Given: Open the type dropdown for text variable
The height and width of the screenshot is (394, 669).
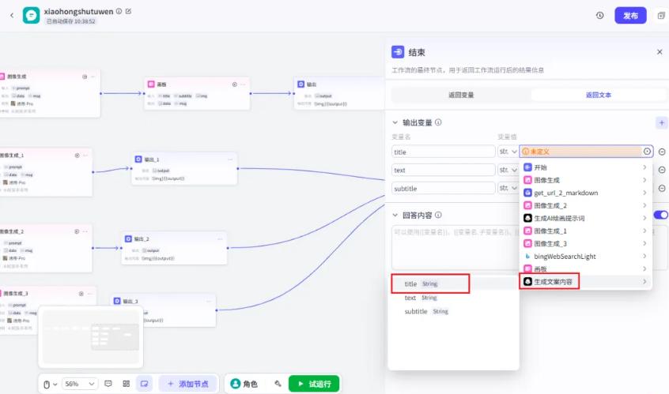Looking at the screenshot, I should point(508,170).
